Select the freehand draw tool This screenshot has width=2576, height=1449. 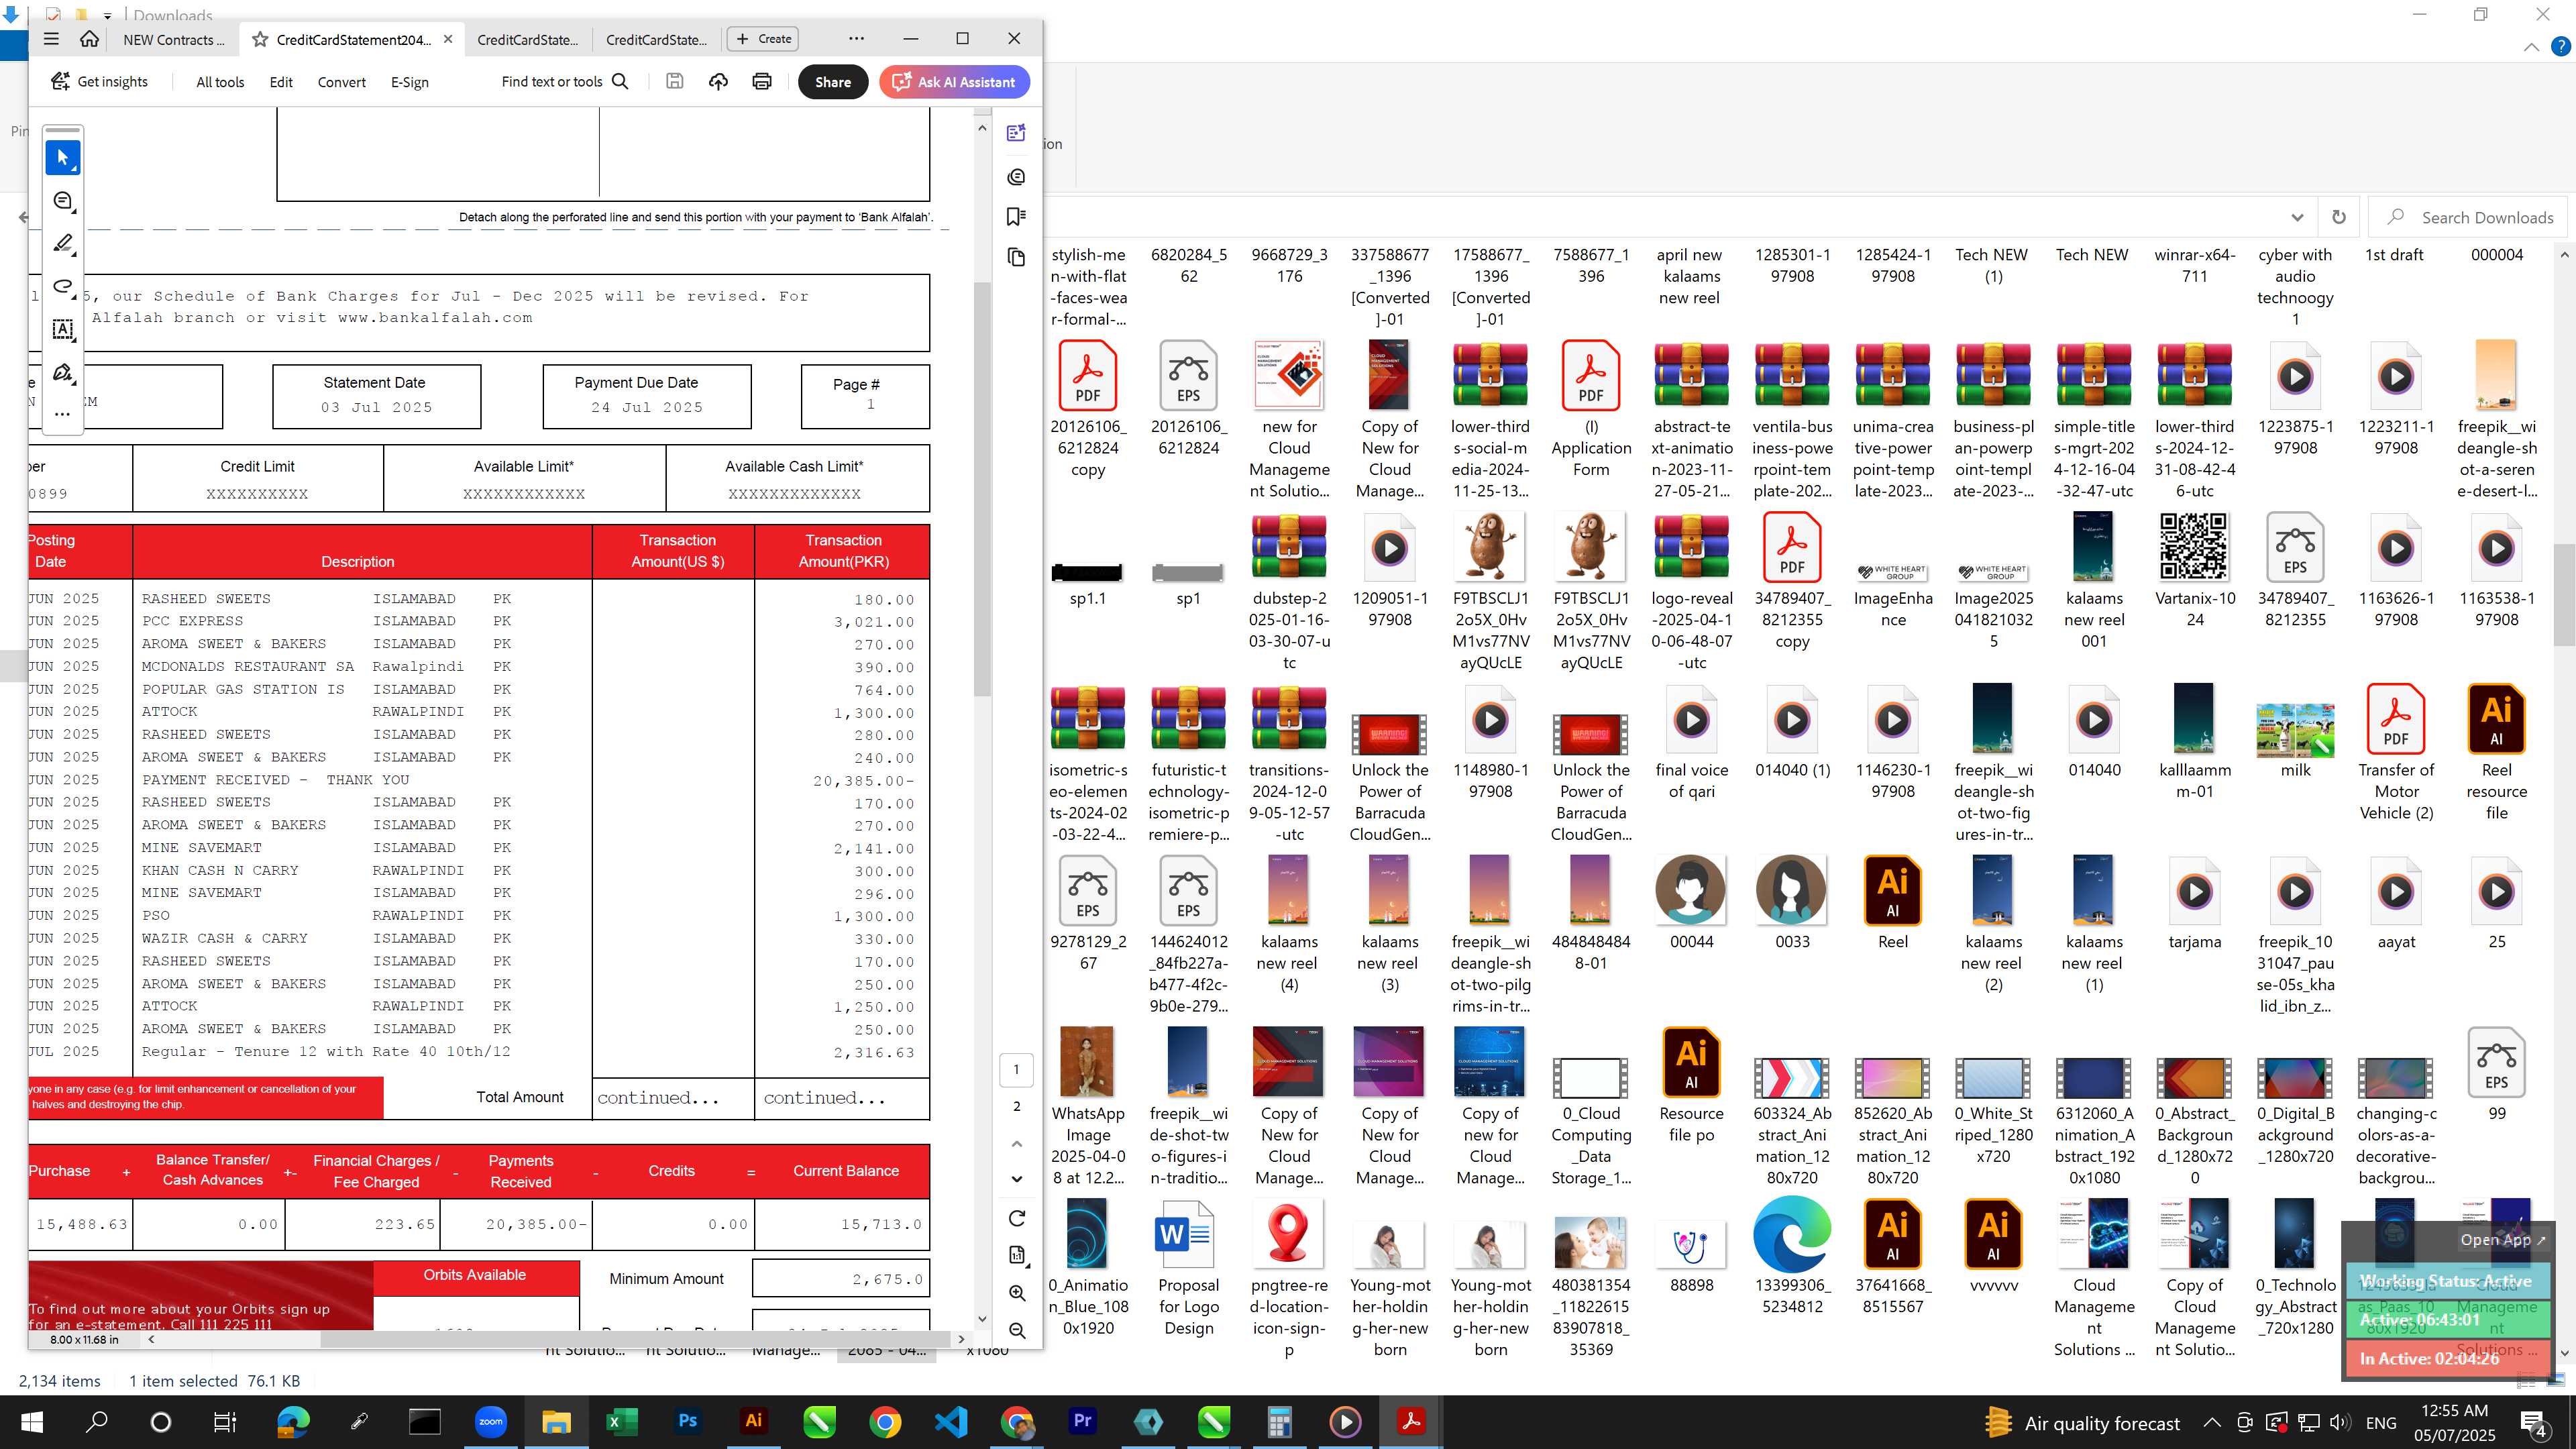tap(63, 287)
